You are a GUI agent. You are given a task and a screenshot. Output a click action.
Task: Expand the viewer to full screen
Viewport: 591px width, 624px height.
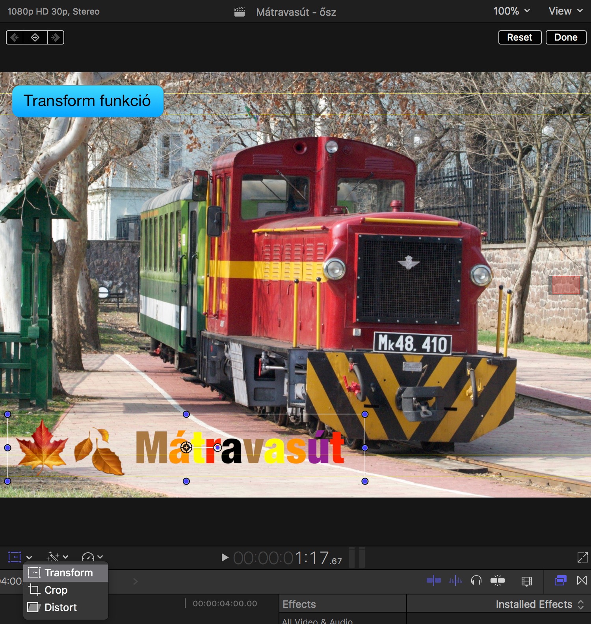[582, 557]
